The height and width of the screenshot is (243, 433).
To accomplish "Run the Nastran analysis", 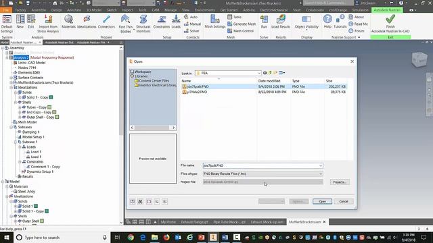I will point(264,22).
